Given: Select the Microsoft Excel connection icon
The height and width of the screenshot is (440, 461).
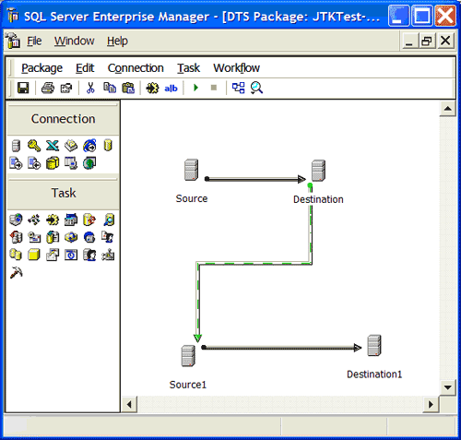Looking at the screenshot, I should (x=53, y=146).
